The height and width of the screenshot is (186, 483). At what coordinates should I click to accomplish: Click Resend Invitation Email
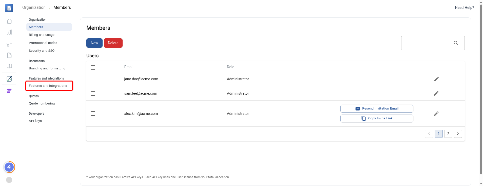377,109
